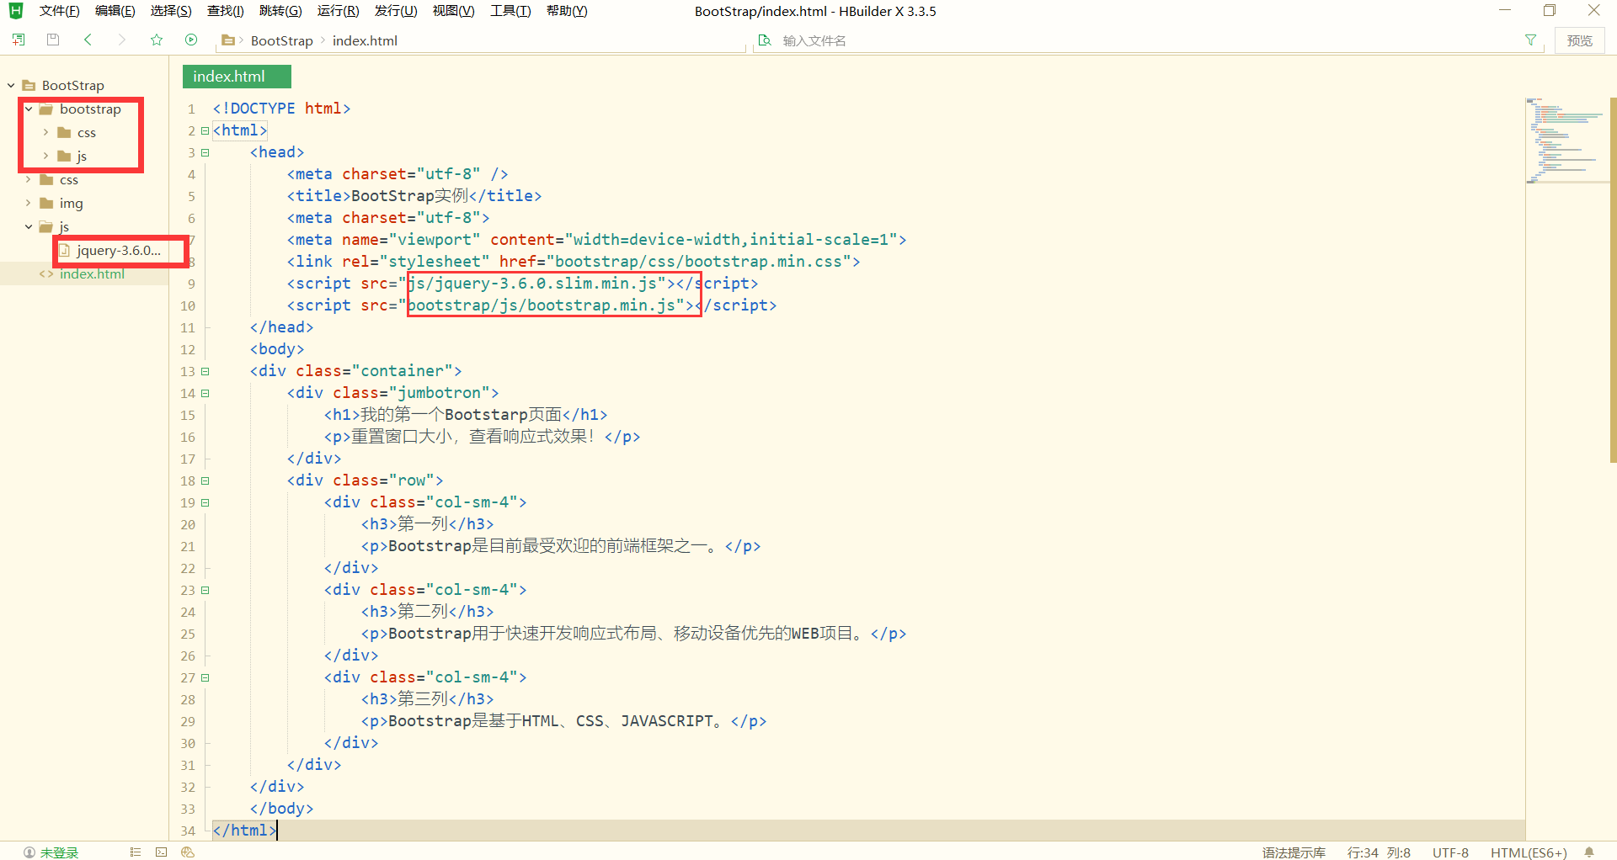Click 语法提示库 in status bar

pyautogui.click(x=1294, y=852)
